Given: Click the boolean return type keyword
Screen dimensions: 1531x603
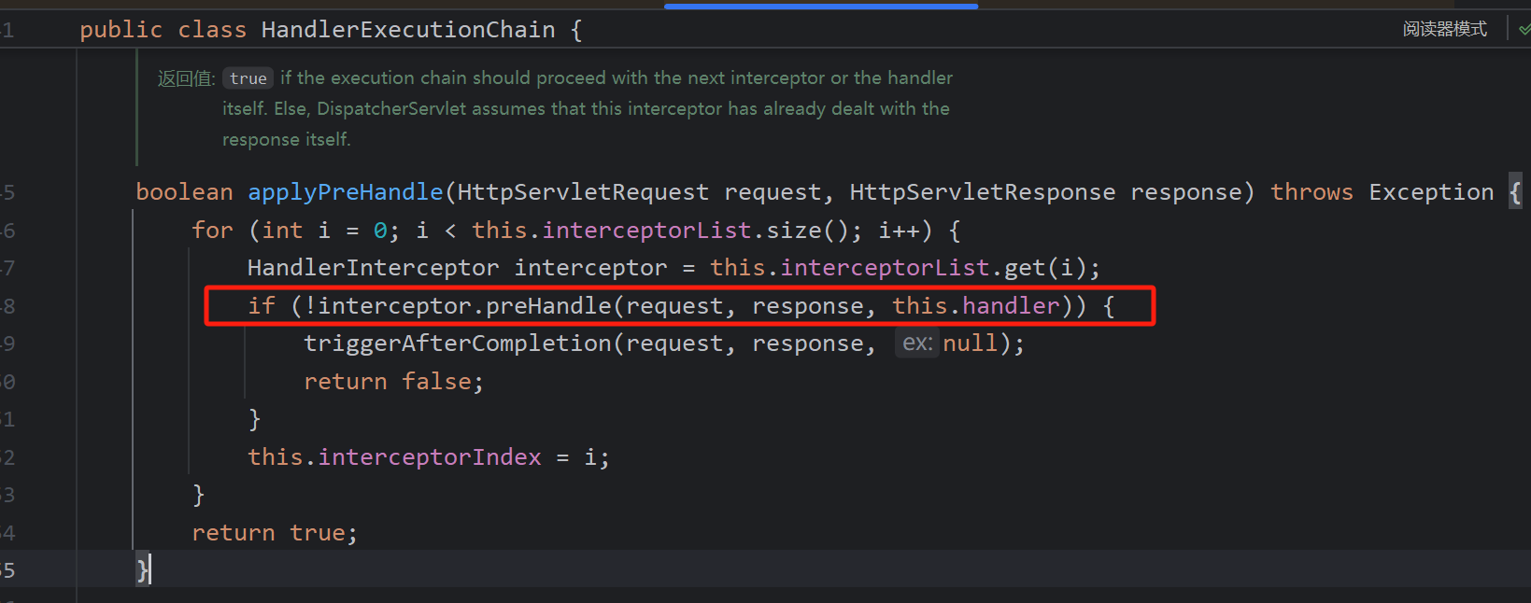Looking at the screenshot, I should [184, 192].
